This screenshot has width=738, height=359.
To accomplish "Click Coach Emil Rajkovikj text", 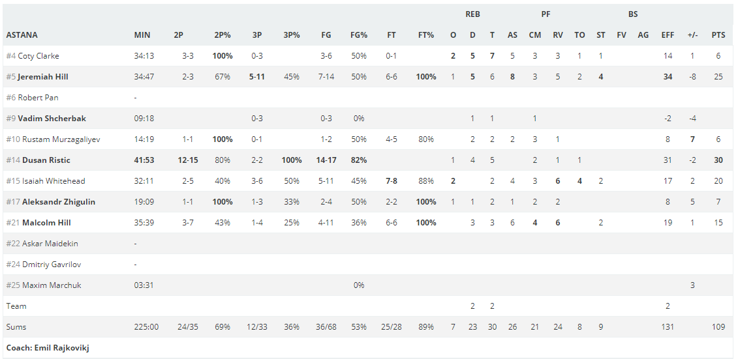I will 48,348.
